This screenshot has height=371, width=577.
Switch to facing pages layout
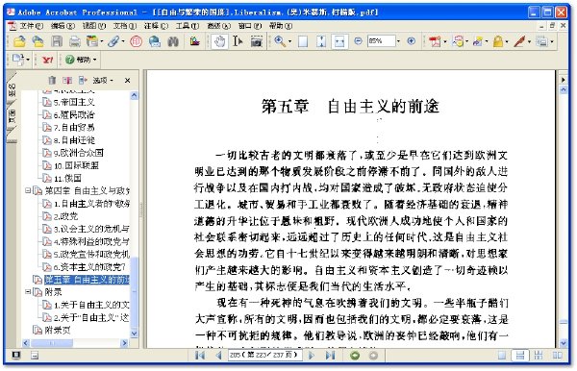point(557,356)
